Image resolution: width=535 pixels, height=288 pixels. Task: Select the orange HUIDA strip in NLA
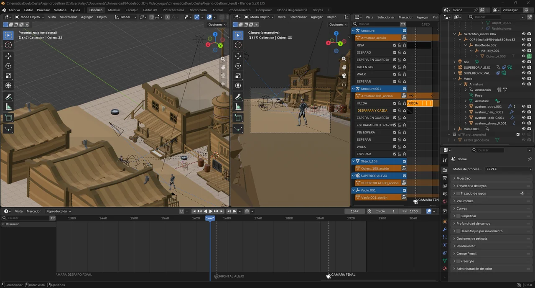click(x=420, y=103)
